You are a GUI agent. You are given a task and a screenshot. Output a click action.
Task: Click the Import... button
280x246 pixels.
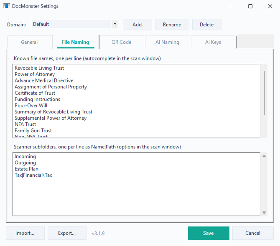coord(25,233)
